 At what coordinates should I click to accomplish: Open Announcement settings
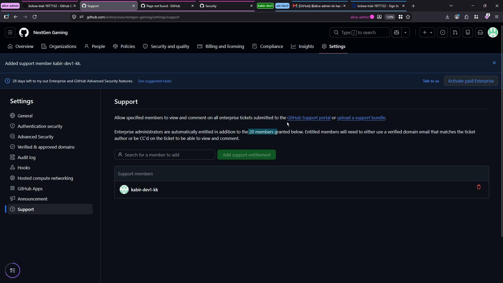coord(50,199)
